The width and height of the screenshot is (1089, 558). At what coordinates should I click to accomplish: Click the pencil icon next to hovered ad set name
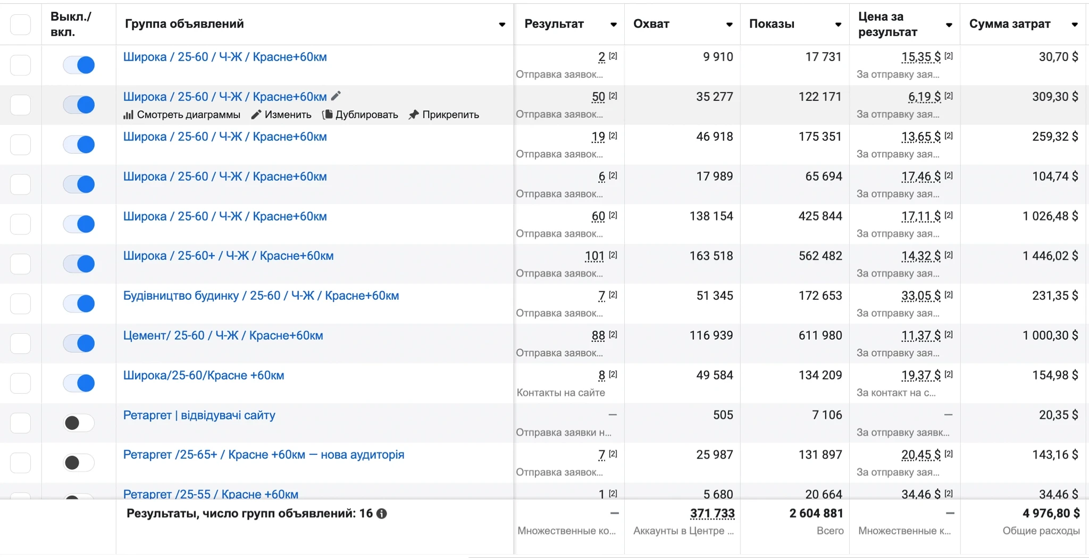pos(336,96)
